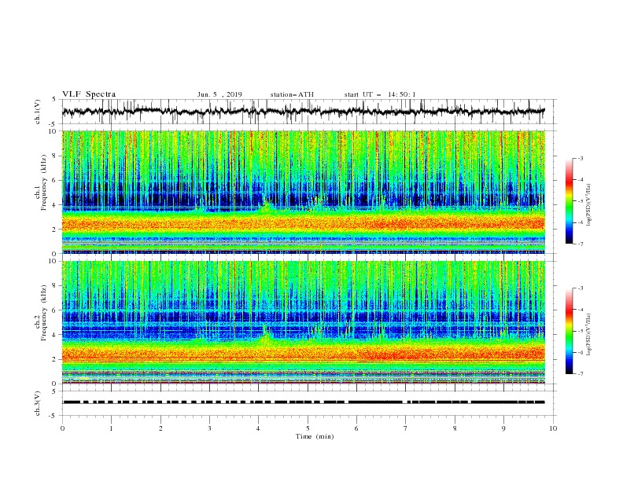This screenshot has width=623, height=481.
Task: Click time axis tick label "2"
Action: point(160,428)
